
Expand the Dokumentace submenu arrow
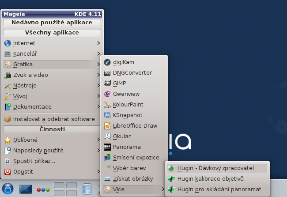click(x=98, y=106)
